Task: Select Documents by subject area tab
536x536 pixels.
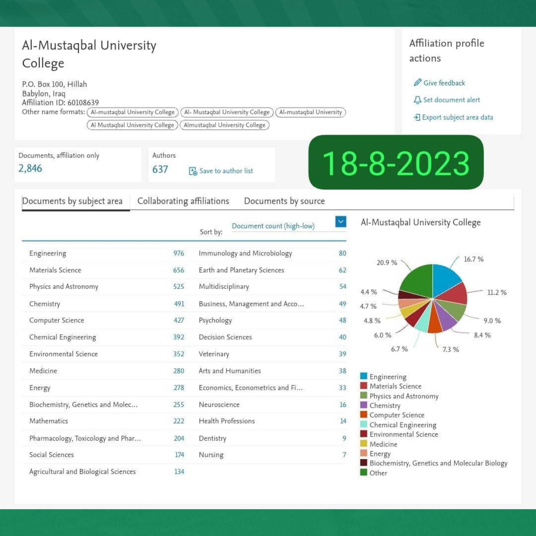Action: click(72, 201)
